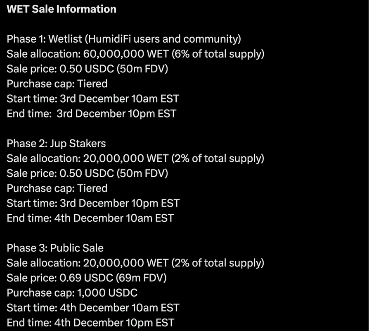The height and width of the screenshot is (331, 369).
Task: Click the "Purchase cap: 1,000 USDC" line
Action: click(x=72, y=293)
